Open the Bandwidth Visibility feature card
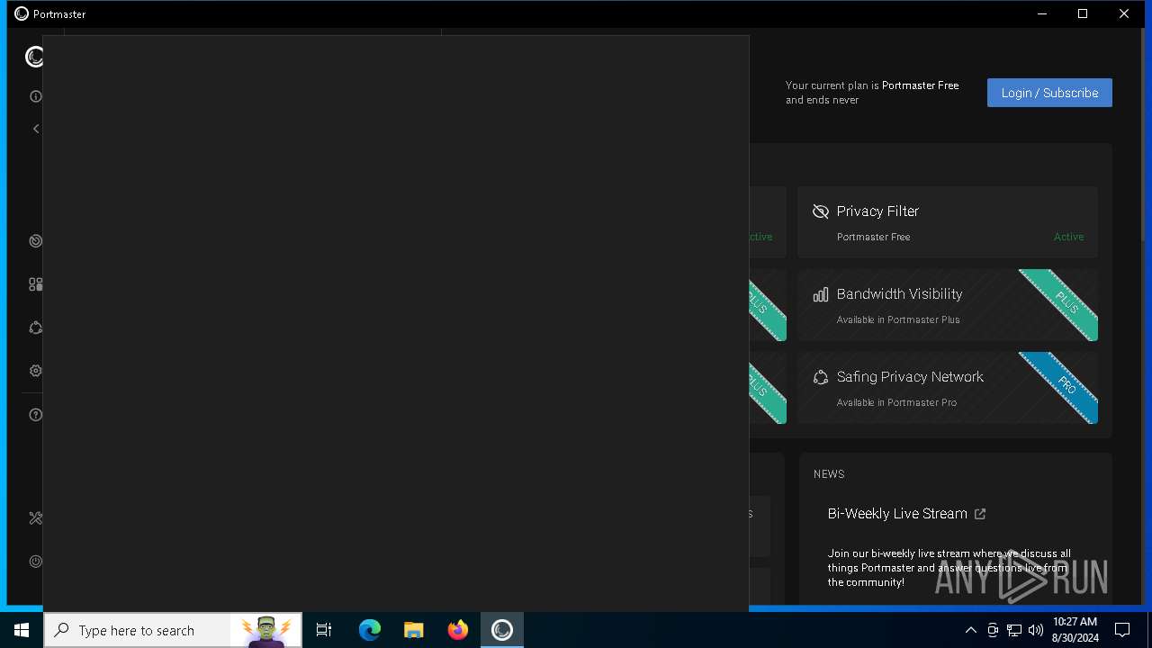The image size is (1152, 648). 948,305
